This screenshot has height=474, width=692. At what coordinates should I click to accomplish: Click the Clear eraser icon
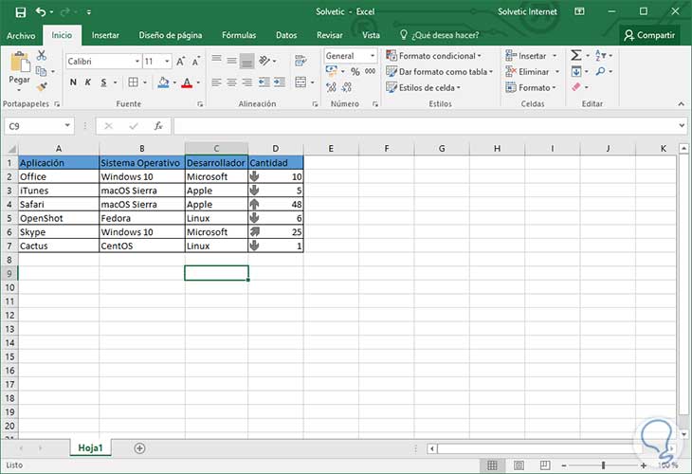[x=576, y=87]
